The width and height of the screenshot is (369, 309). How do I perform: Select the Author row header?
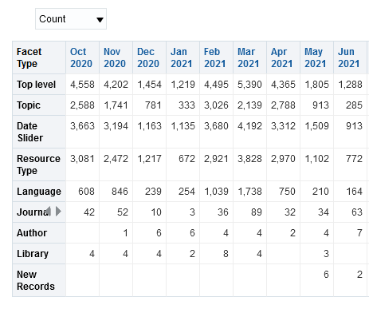point(39,233)
